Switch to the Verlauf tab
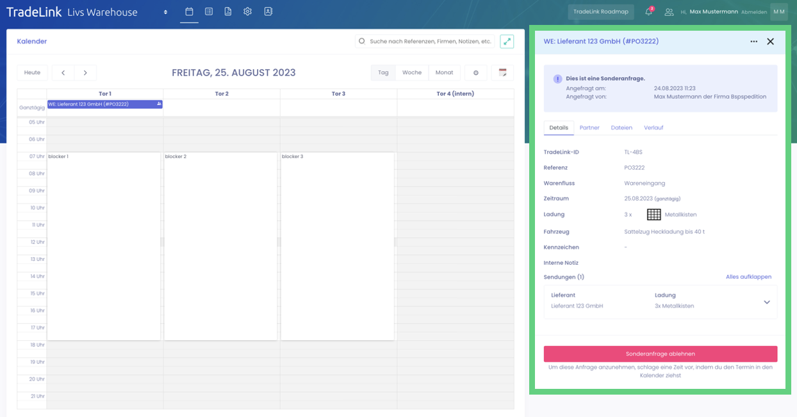Image resolution: width=797 pixels, height=417 pixels. (653, 128)
